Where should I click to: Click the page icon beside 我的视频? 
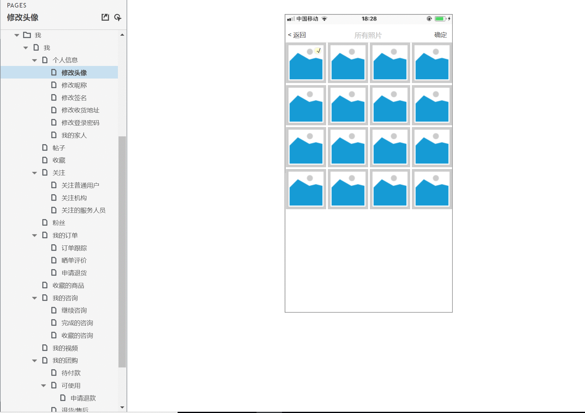45,348
